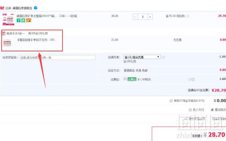This screenshot has width=226, height=141.
Task: Click the 无优惠 text in gift row
Action: (x=177, y=40)
